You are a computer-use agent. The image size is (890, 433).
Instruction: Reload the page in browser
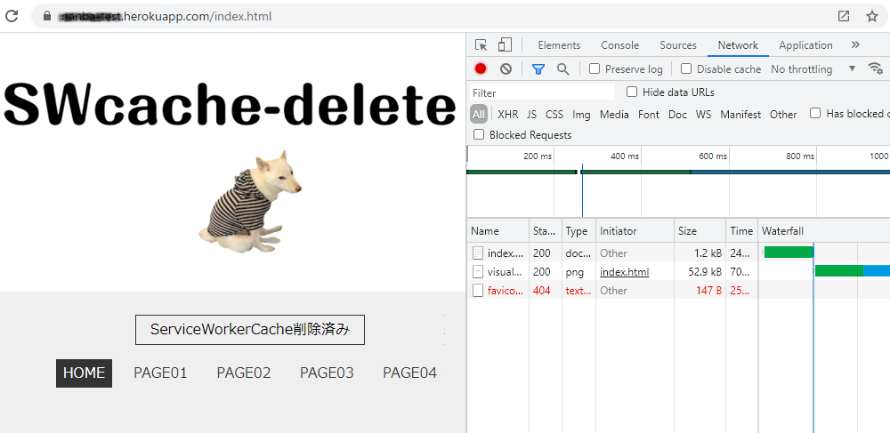pyautogui.click(x=12, y=16)
